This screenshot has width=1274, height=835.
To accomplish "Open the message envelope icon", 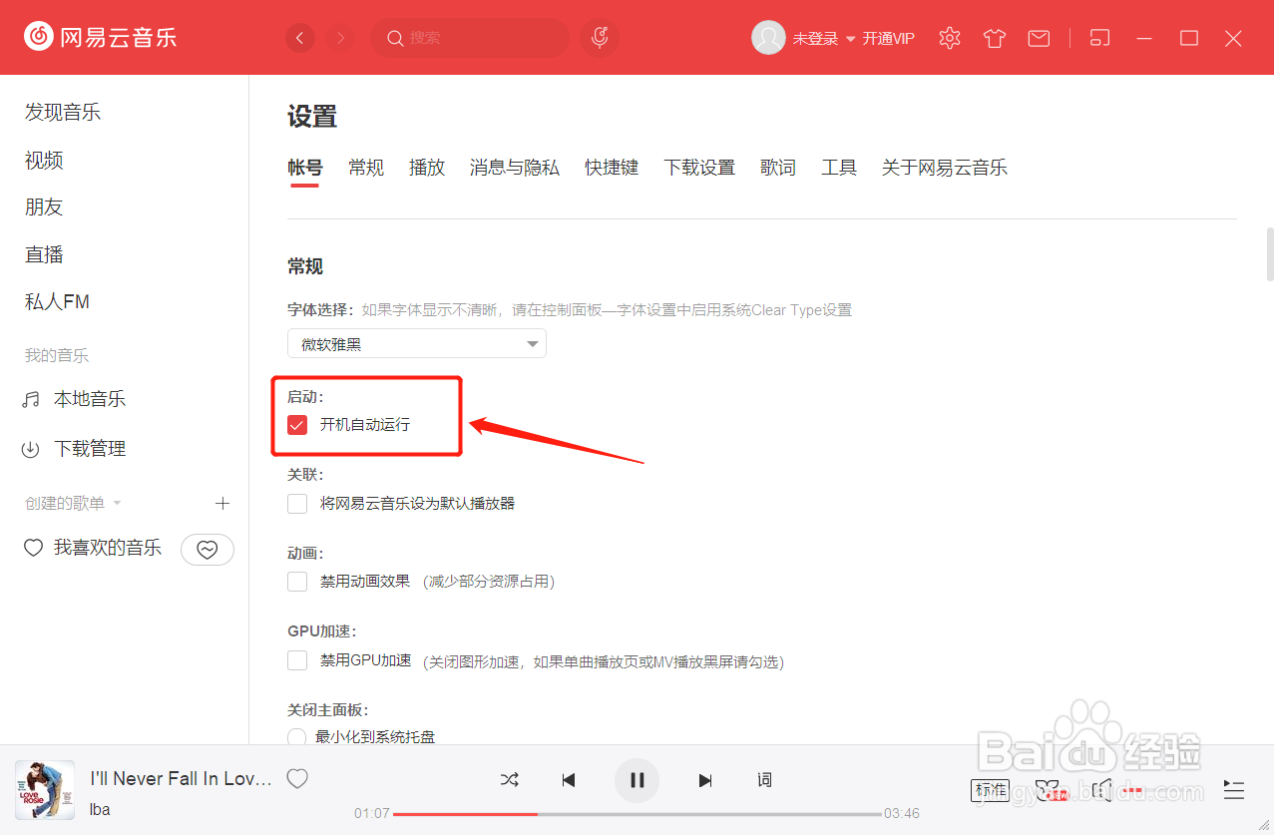I will coord(1039,37).
